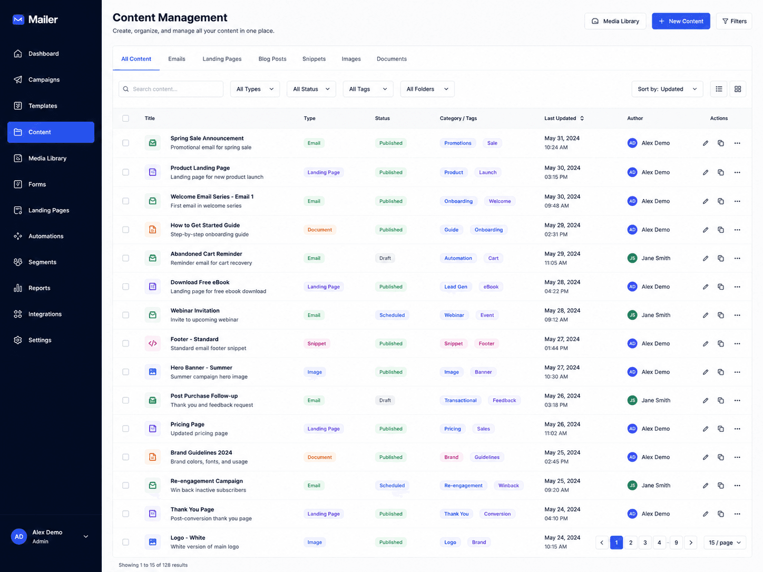Screen dimensions: 763x572
Task: Open Integrations in sidebar
Action: click(x=51, y=314)
